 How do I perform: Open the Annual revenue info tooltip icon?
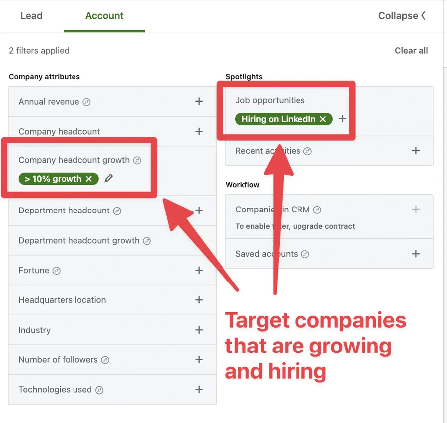click(x=87, y=102)
